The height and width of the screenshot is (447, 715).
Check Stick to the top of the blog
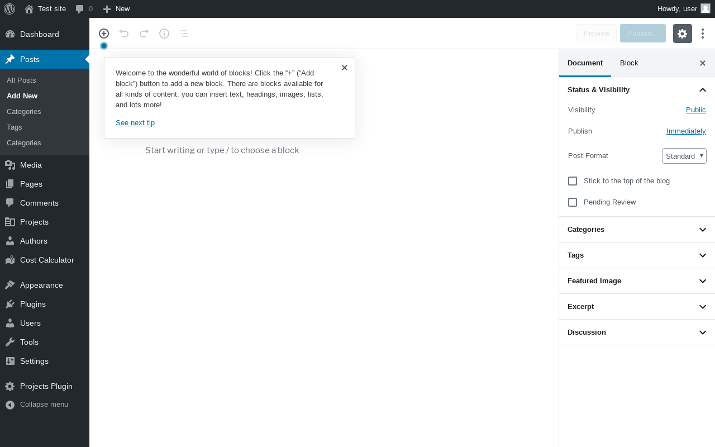[x=573, y=181]
